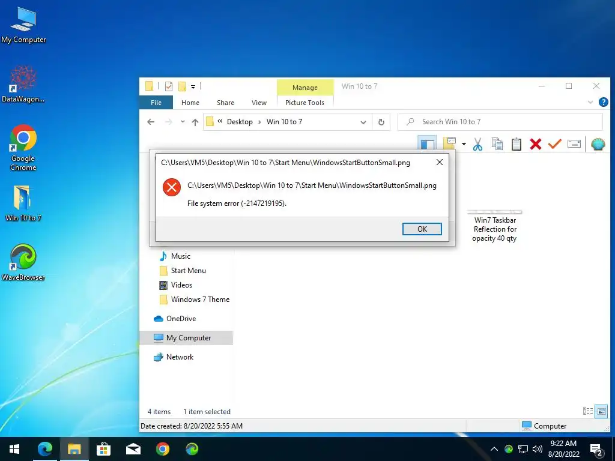Click the Copy toolbar icon

click(x=497, y=144)
